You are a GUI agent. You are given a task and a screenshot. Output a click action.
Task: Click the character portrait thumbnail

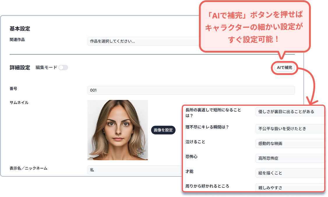tap(117, 130)
